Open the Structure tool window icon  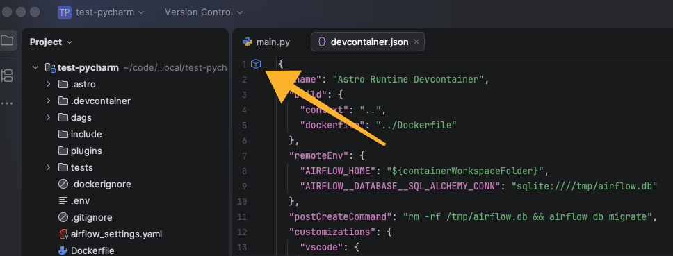click(x=7, y=76)
